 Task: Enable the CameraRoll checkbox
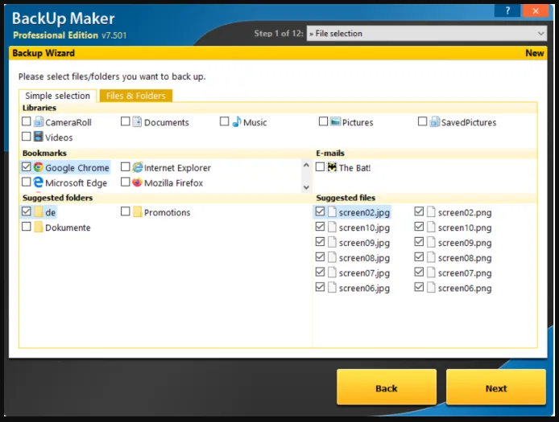coord(27,121)
